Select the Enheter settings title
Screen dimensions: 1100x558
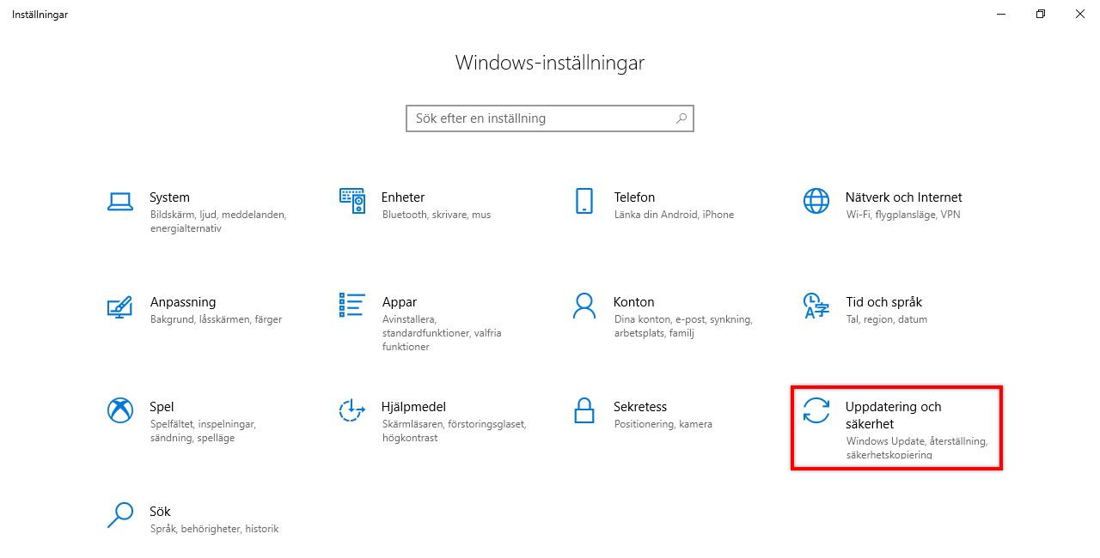click(x=403, y=197)
